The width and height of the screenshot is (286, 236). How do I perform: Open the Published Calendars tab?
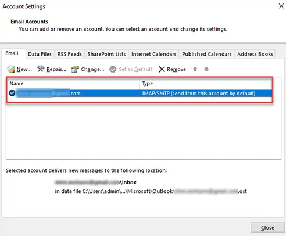[207, 54]
